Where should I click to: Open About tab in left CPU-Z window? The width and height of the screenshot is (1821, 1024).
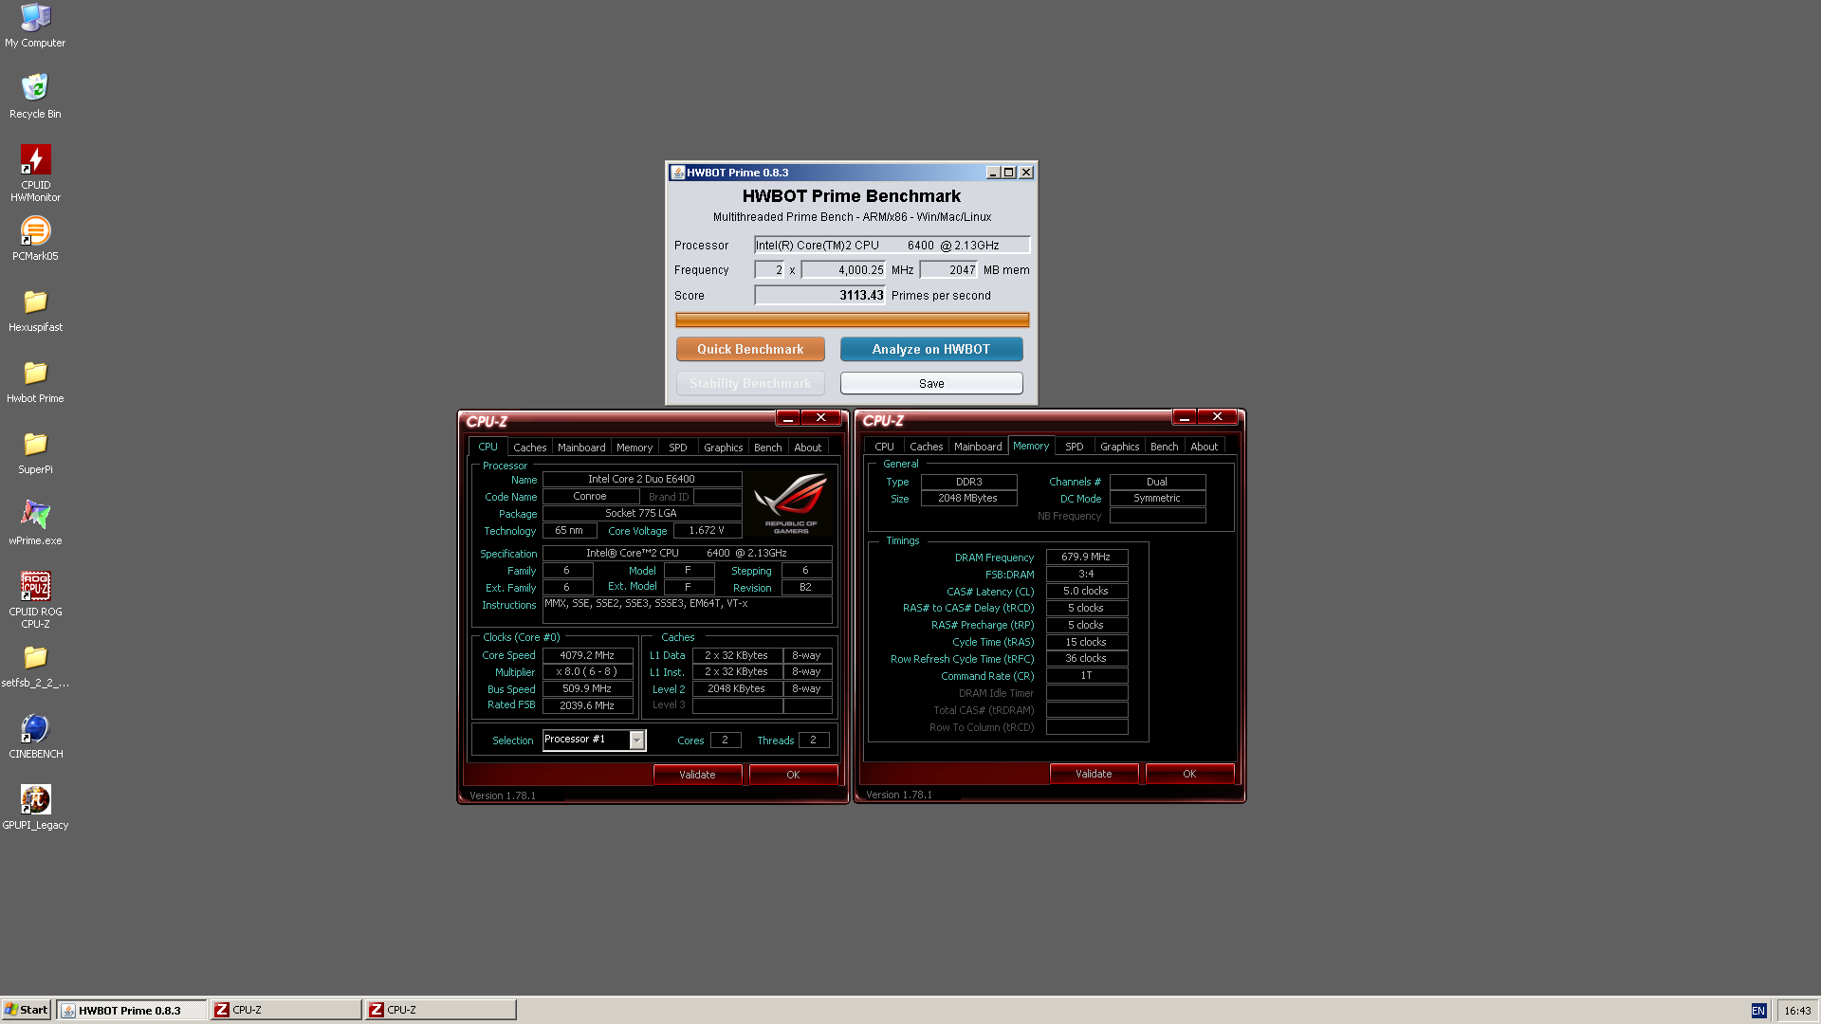[x=808, y=448]
